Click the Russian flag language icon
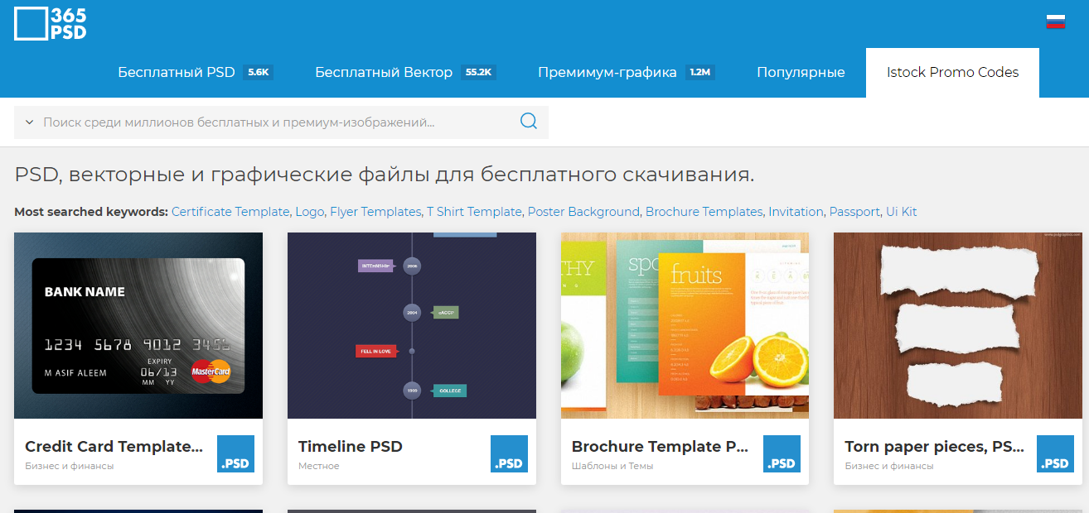1089x513 pixels. coord(1056,21)
